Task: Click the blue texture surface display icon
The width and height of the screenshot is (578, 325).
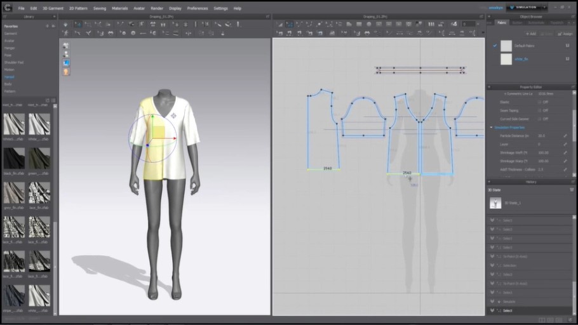Action: pos(66,63)
